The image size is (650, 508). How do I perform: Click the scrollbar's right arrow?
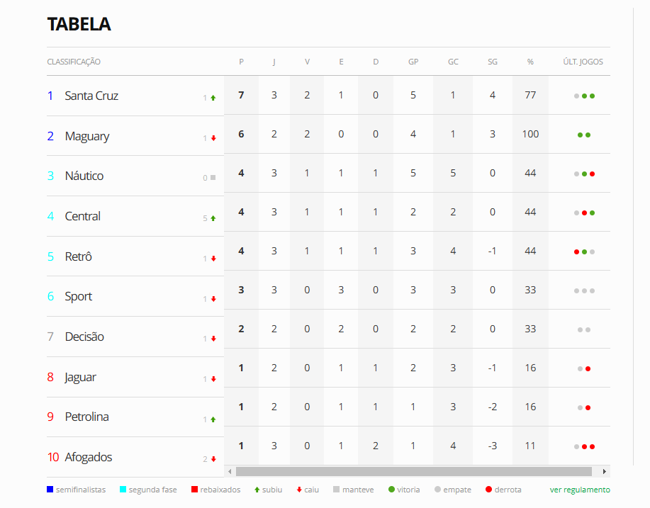pos(605,472)
